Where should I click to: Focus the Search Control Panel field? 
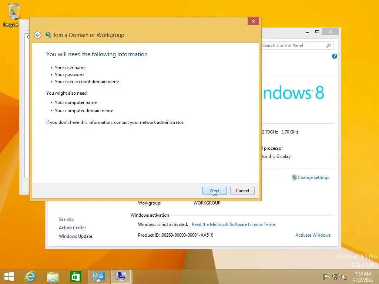coord(294,45)
